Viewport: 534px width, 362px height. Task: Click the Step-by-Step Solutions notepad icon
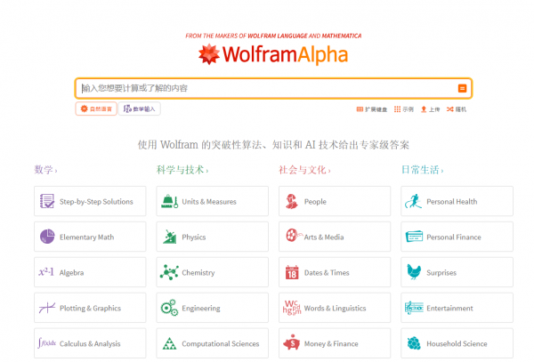pyautogui.click(x=47, y=201)
